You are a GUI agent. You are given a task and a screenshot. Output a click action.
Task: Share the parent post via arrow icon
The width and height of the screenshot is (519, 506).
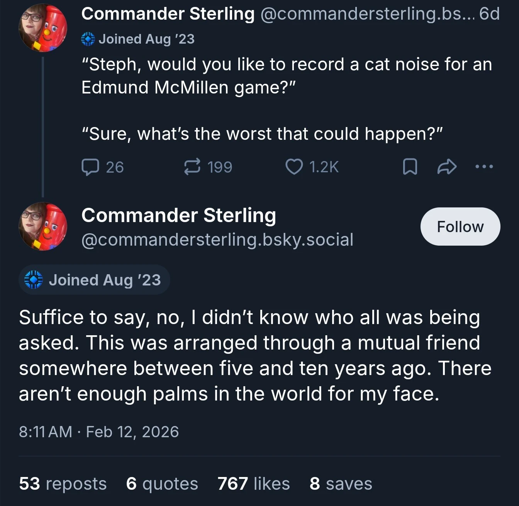pos(447,167)
